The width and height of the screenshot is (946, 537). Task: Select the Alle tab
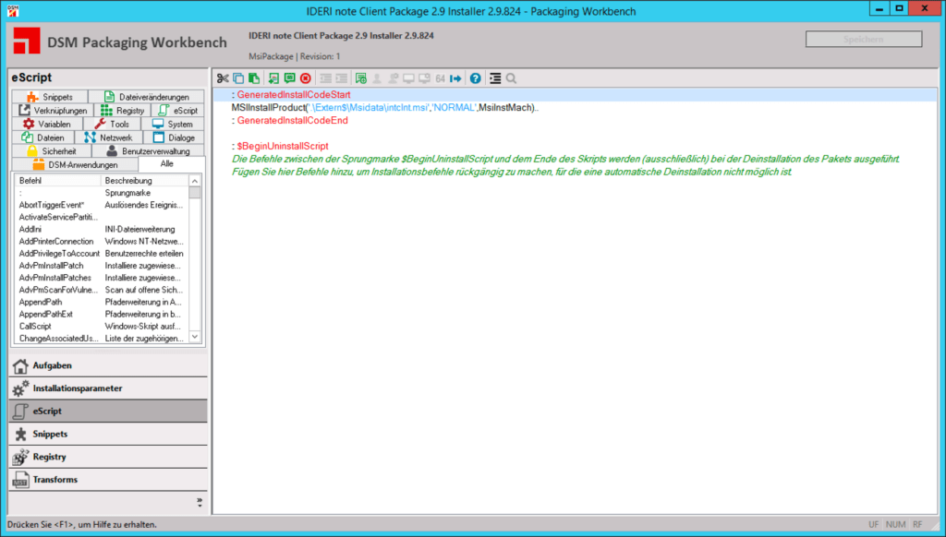tap(171, 164)
